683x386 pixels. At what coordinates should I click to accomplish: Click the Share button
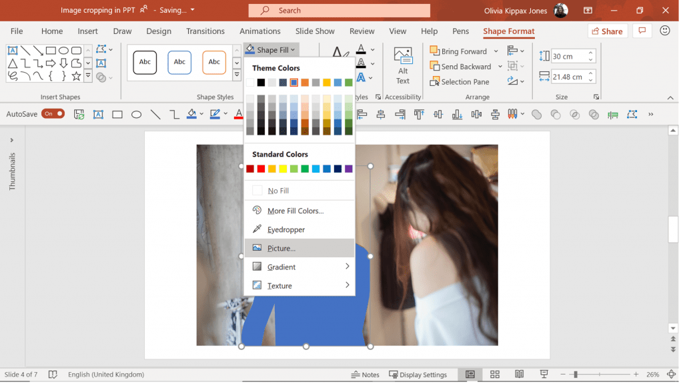point(607,31)
